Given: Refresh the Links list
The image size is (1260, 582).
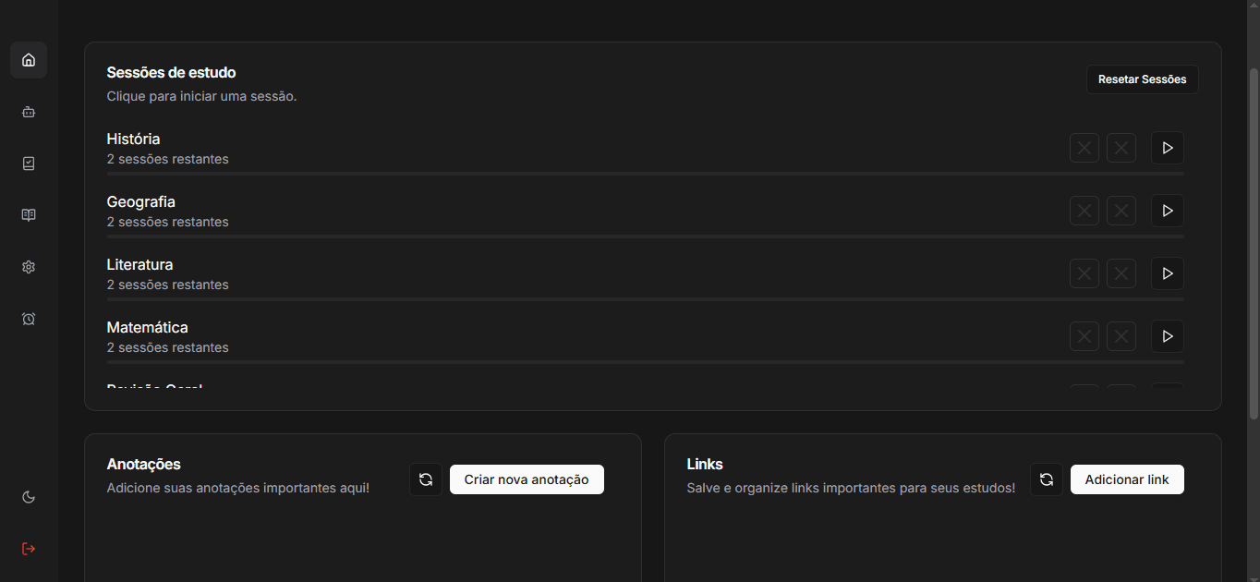Looking at the screenshot, I should pos(1047,479).
